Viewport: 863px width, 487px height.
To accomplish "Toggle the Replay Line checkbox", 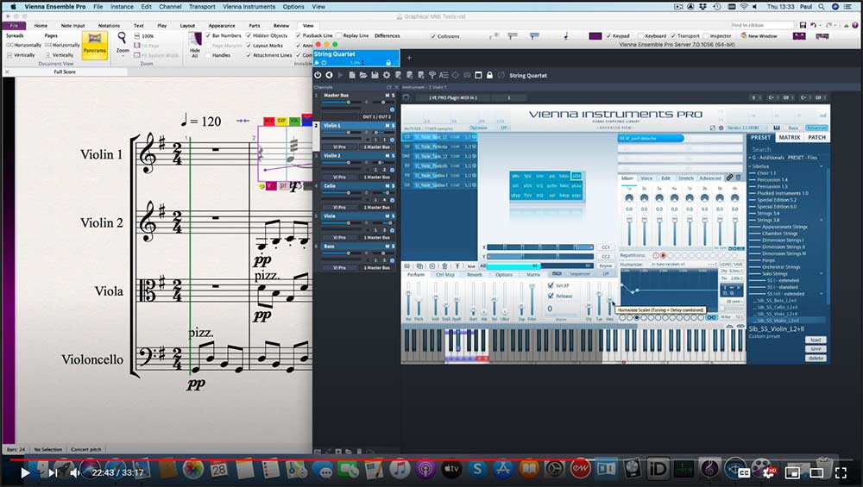I will tap(339, 35).
